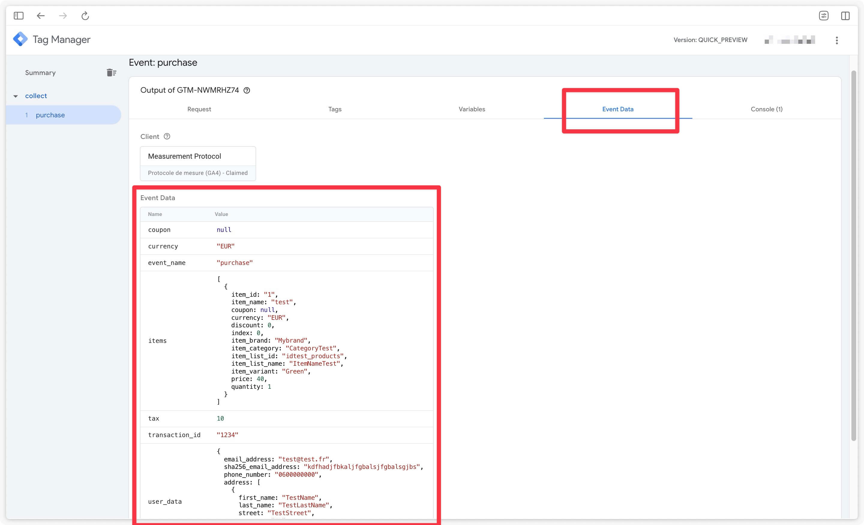The image size is (864, 525).
Task: Click the Value column header
Action: click(221, 214)
